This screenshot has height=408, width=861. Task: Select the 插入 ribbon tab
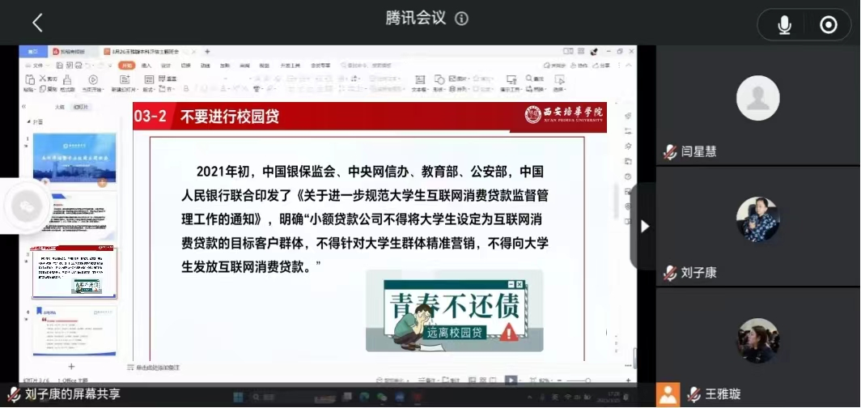(146, 65)
